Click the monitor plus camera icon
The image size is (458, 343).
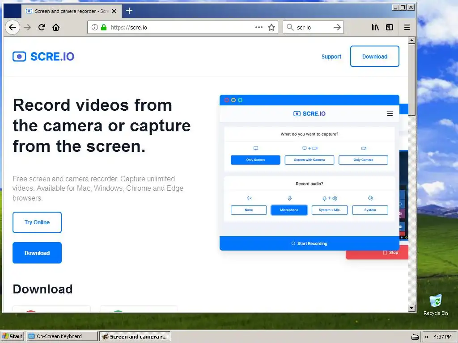click(x=310, y=148)
